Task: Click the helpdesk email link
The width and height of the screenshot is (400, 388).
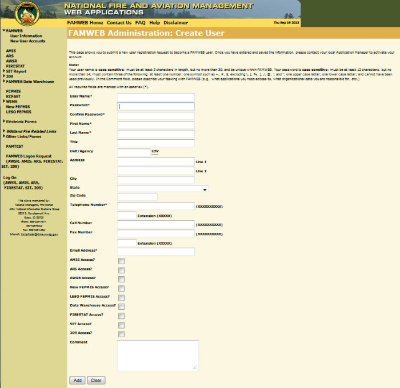Action: point(39,234)
